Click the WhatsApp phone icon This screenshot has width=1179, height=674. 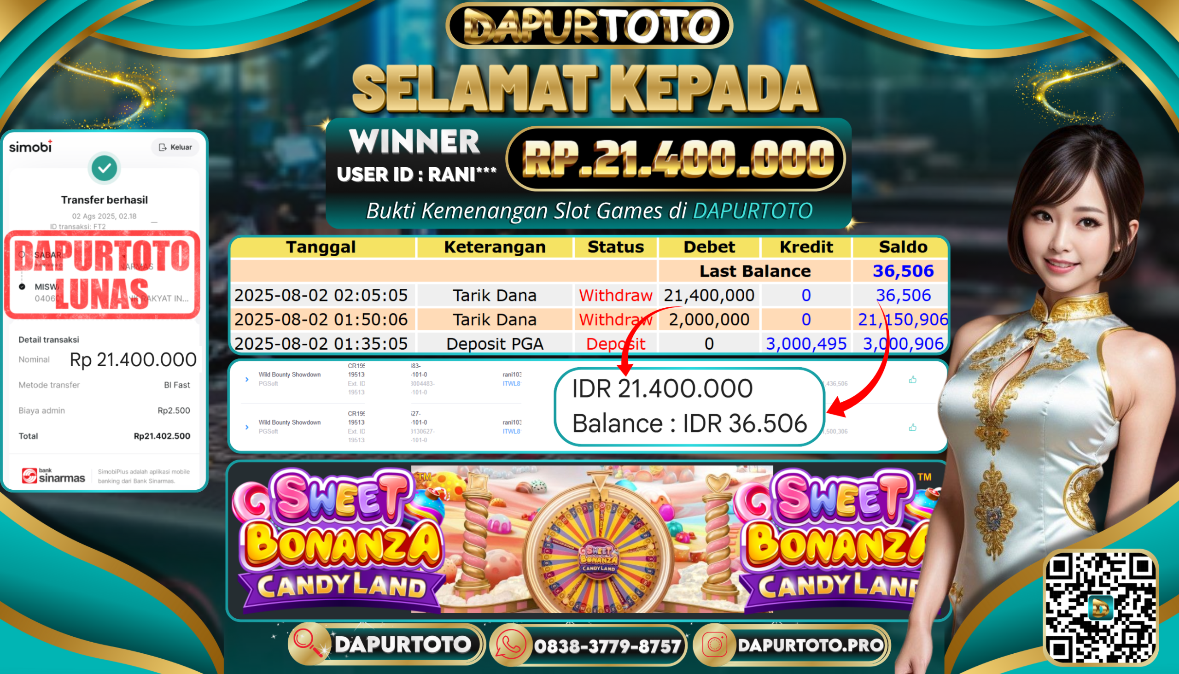[x=511, y=645]
